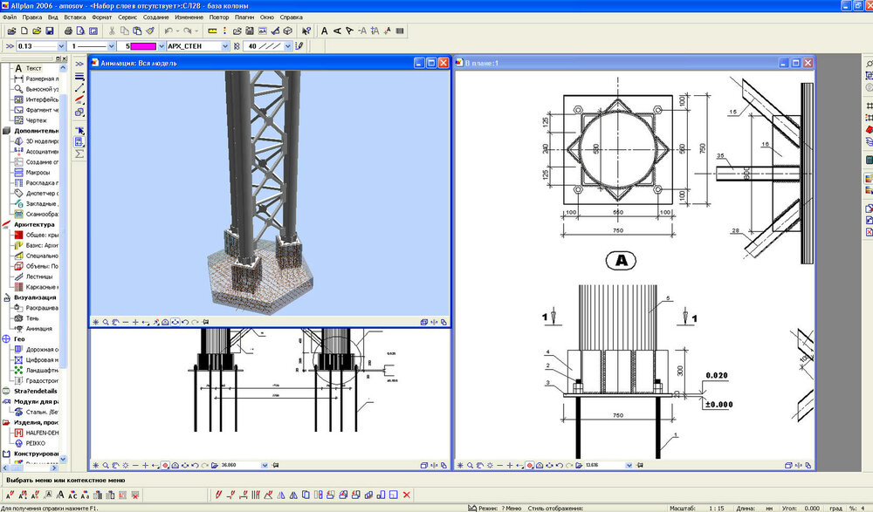Click the Undo arrow icon
Image resolution: width=873 pixels, height=512 pixels.
tap(168, 31)
